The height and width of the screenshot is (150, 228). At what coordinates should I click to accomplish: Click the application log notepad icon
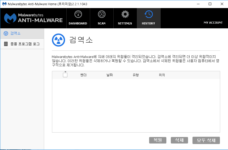[6, 44]
